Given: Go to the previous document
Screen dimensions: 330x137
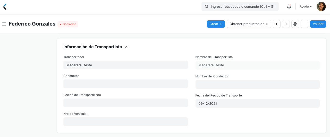Looking at the screenshot, I should (277, 24).
